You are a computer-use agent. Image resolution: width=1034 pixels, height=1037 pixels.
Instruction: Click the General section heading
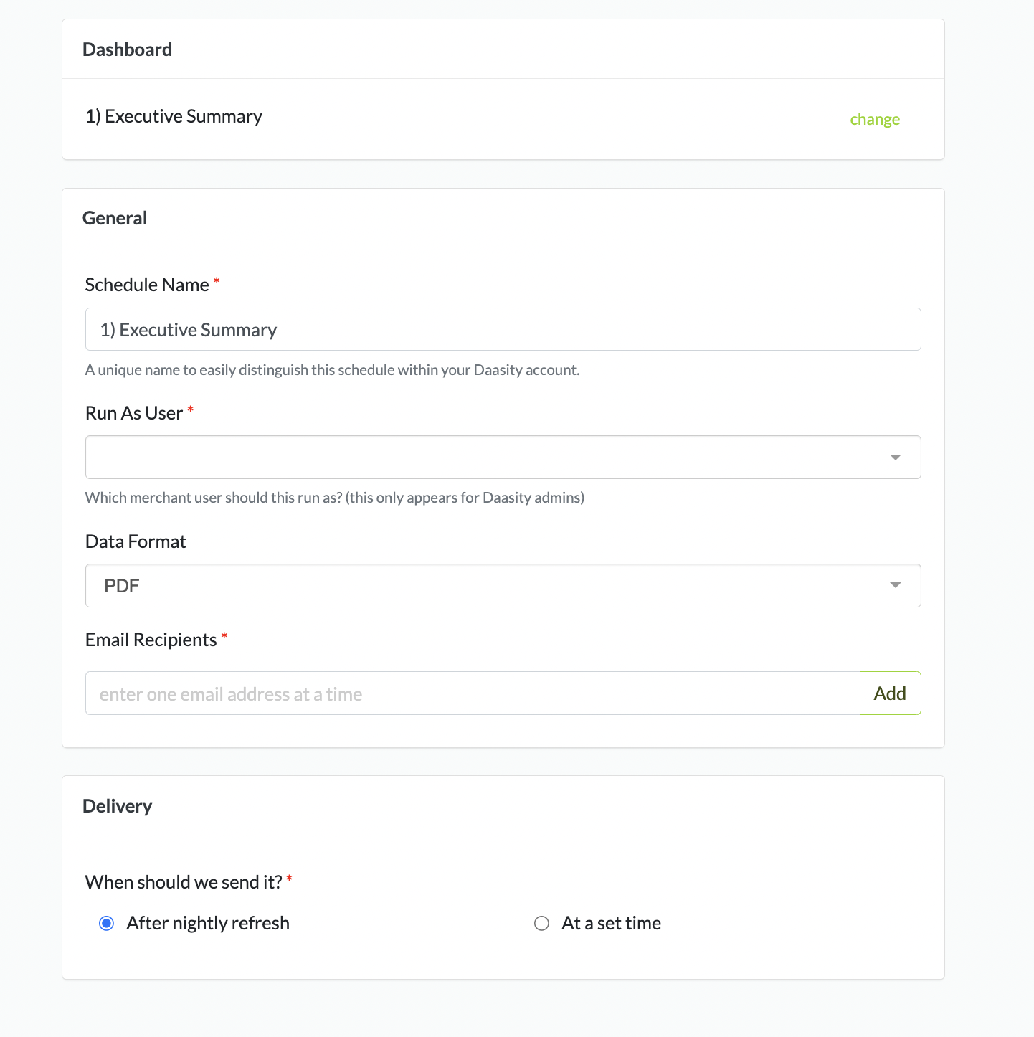(115, 218)
